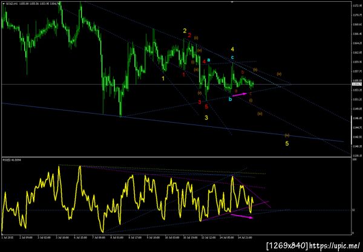Click the 2 Jul 09:00 time label
This screenshot has height=252, width=363.
(25, 237)
